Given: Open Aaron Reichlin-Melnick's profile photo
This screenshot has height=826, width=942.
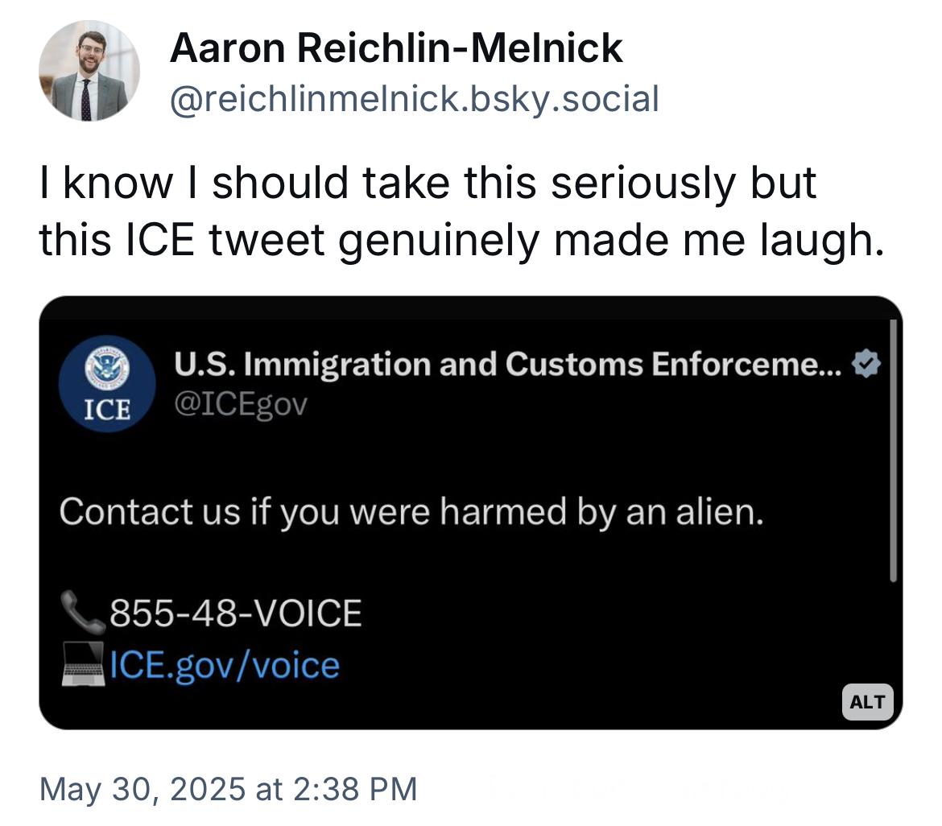Looking at the screenshot, I should [x=89, y=71].
